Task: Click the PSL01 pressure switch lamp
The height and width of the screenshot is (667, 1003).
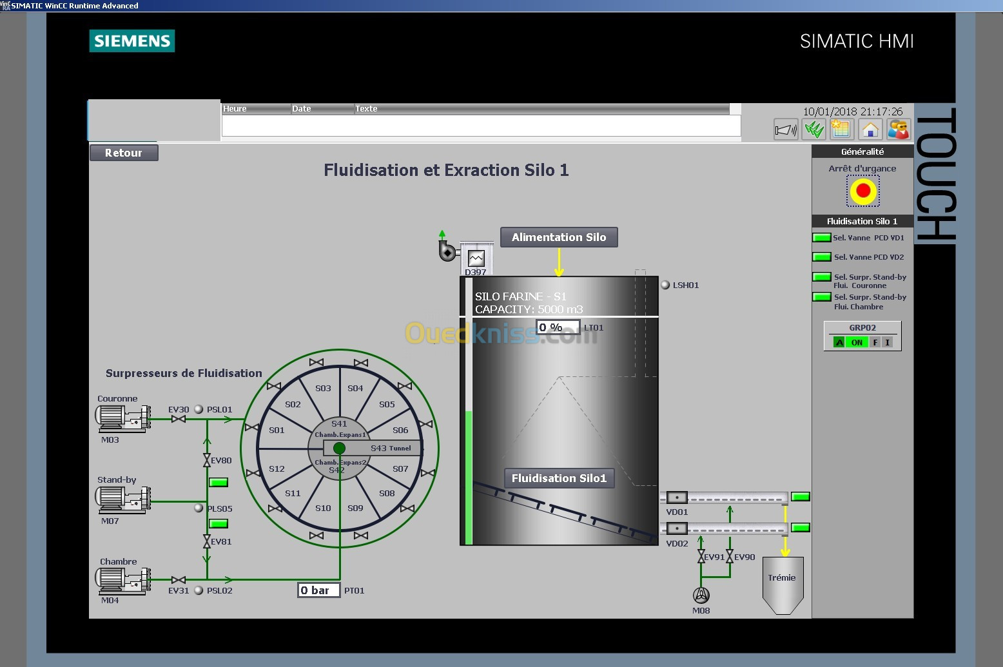Action: pos(199,409)
